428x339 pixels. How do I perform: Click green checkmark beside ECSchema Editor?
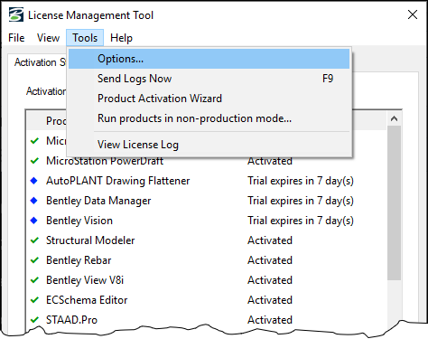[x=34, y=300]
